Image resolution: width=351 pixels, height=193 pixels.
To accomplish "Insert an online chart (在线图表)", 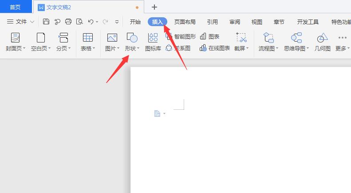I will pos(215,48).
